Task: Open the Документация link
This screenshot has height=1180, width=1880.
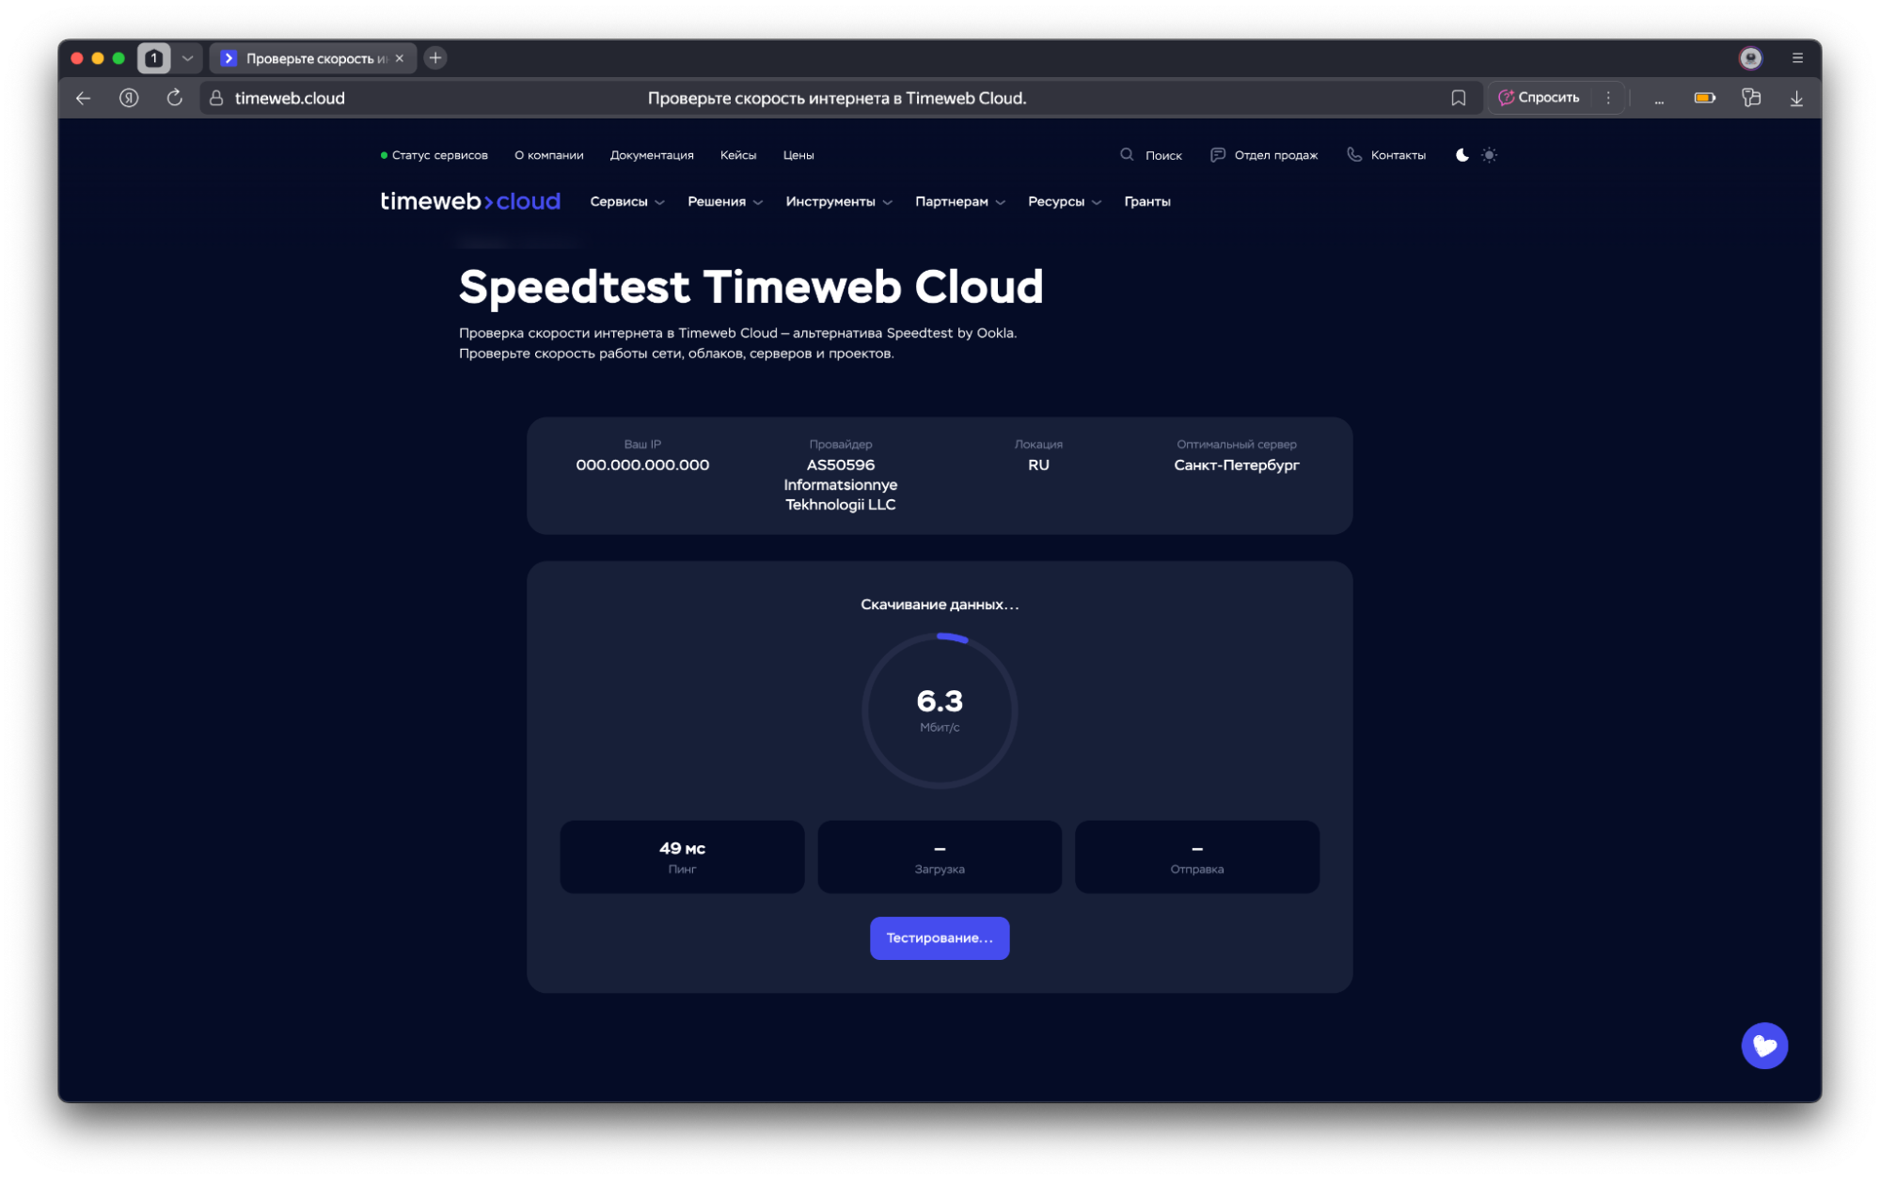Action: tap(652, 155)
